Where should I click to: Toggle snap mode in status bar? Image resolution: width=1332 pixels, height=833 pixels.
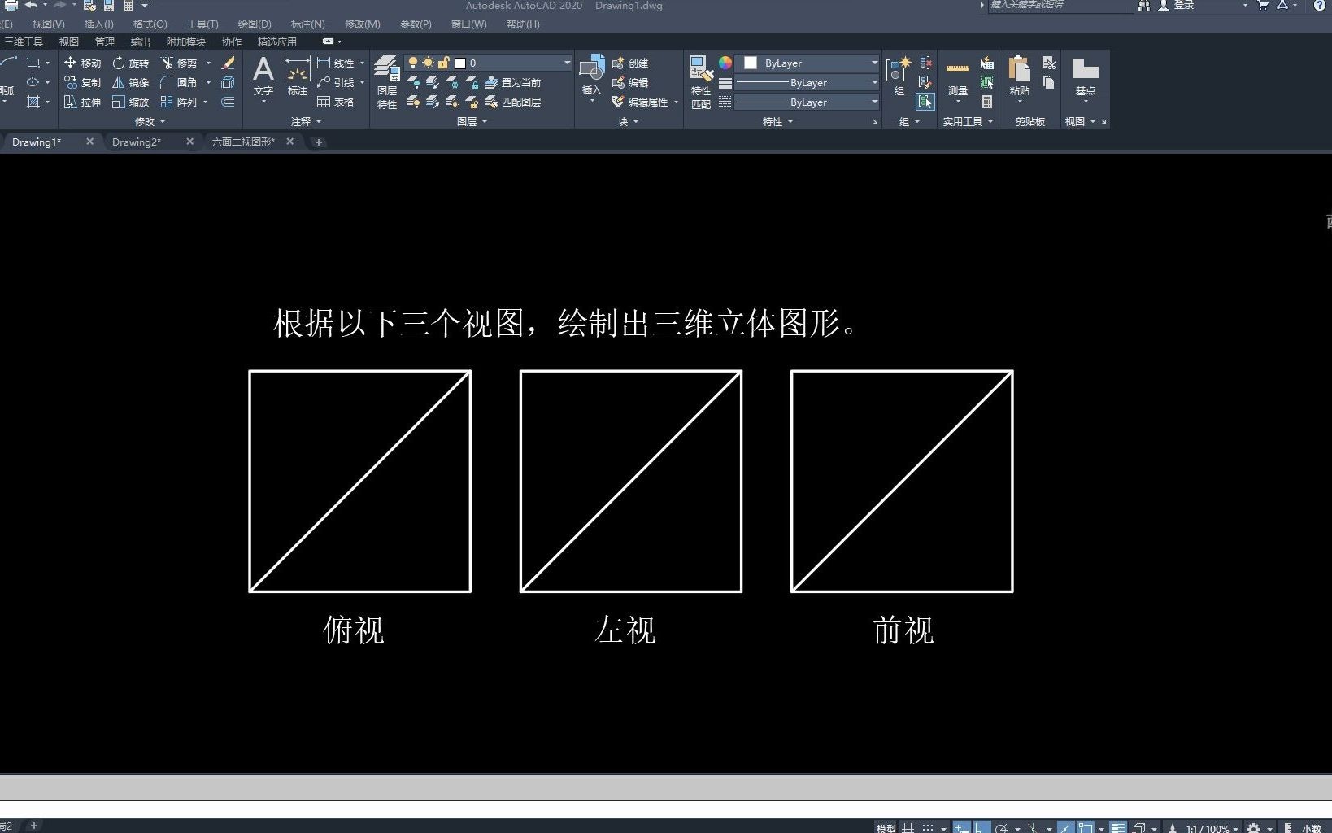click(x=928, y=827)
